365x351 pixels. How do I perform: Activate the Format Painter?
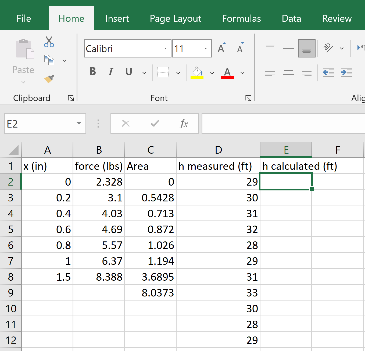coord(49,79)
